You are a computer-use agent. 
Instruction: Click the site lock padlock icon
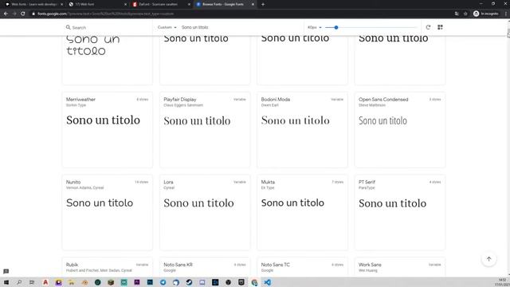click(33, 14)
